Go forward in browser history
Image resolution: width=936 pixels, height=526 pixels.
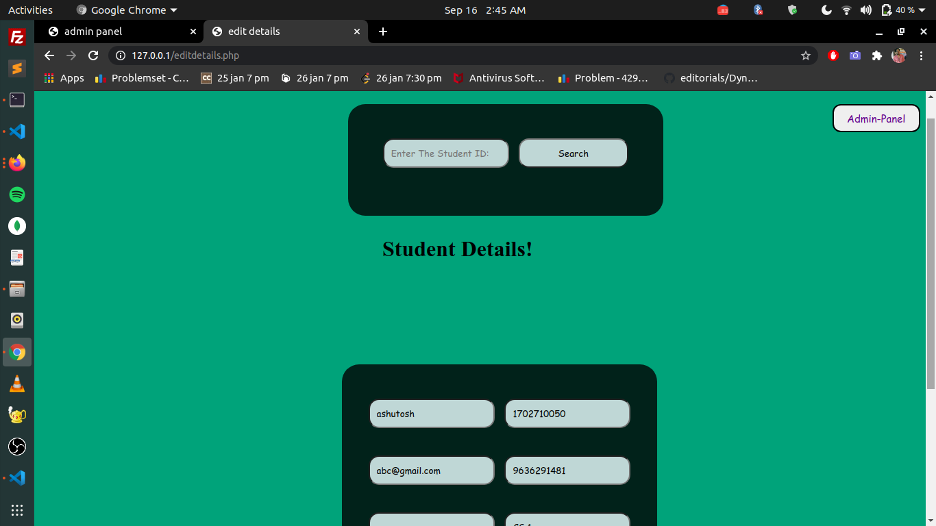coord(71,55)
